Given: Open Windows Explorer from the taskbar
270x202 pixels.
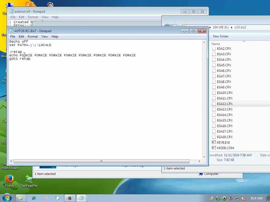Looking at the screenshot, I should coord(21,198).
